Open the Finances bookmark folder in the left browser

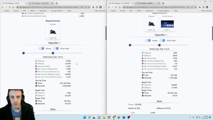coord(15,11)
